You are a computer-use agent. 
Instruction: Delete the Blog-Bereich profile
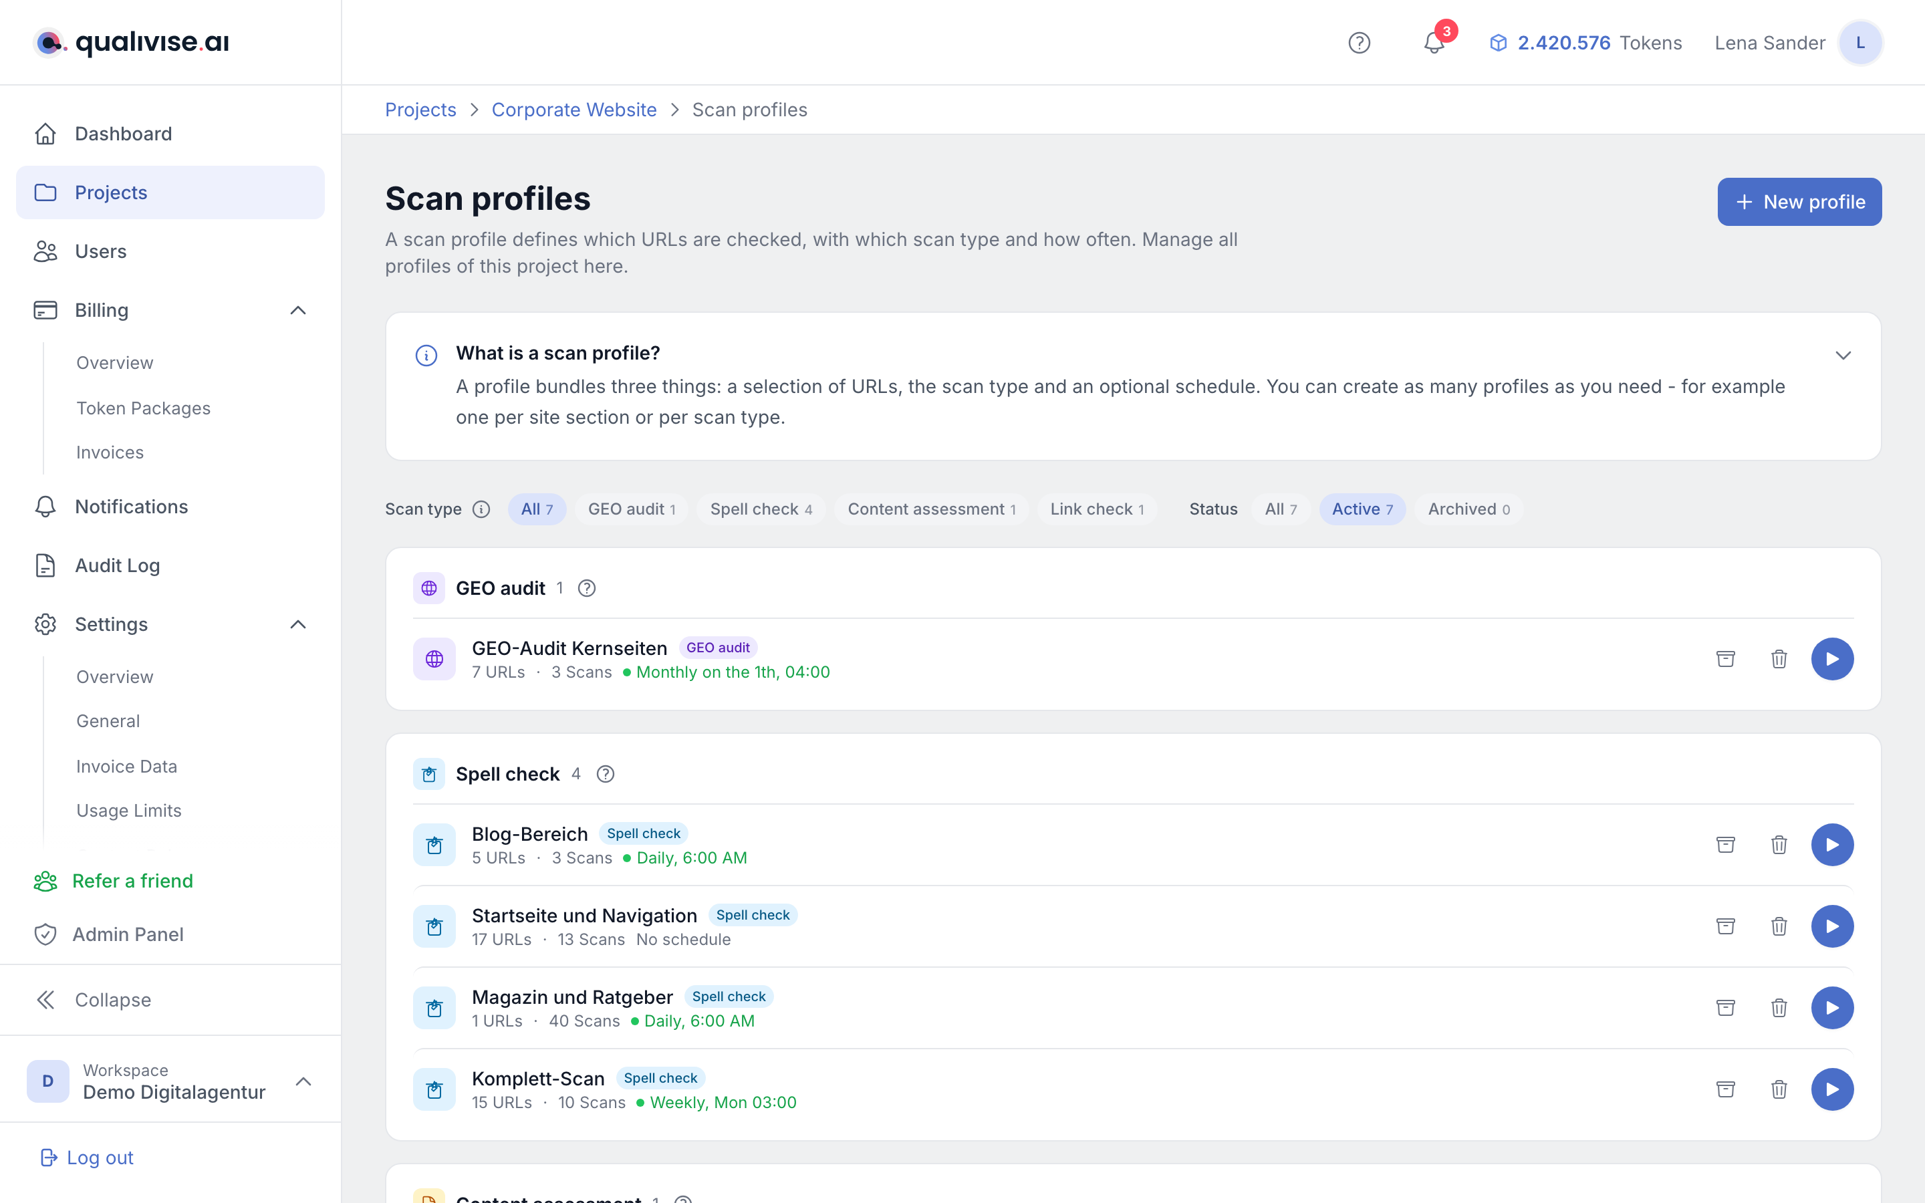tap(1779, 845)
